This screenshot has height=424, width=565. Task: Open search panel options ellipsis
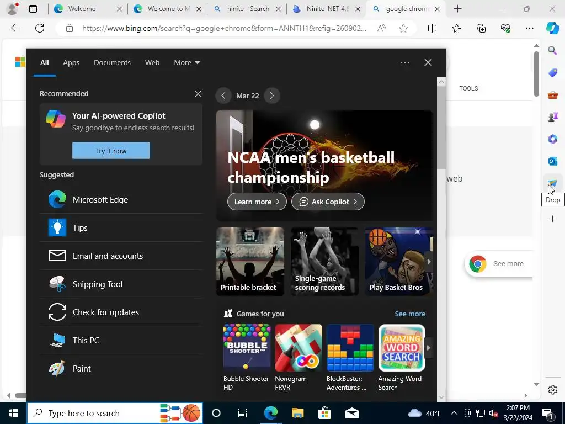[x=404, y=62]
